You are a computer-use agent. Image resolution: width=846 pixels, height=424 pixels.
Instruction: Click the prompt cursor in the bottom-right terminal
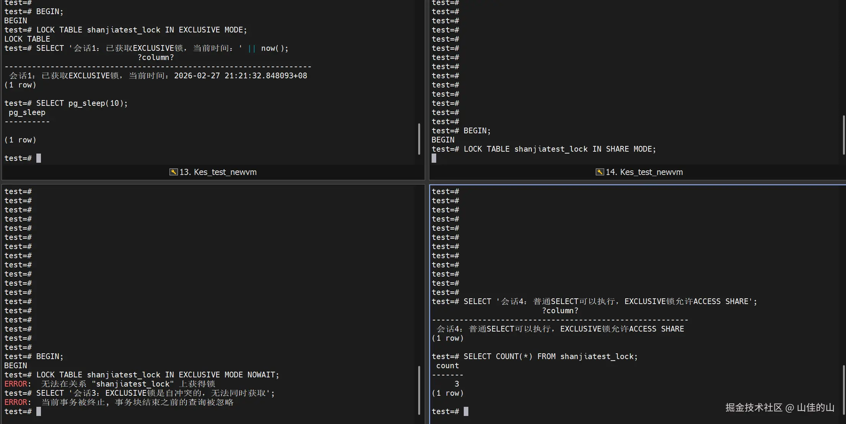(x=466, y=411)
